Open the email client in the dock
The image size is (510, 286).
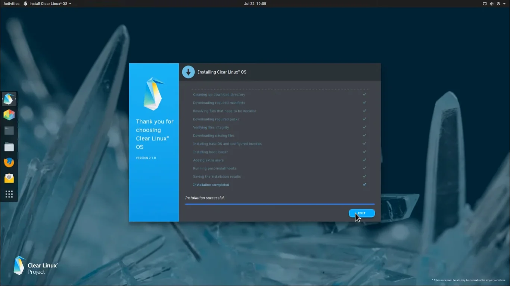(9, 178)
